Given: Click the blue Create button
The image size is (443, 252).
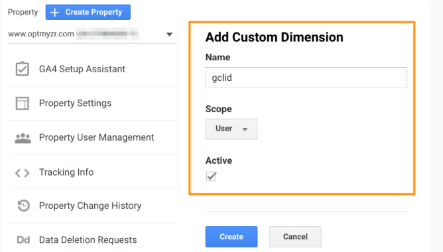Looking at the screenshot, I should (231, 237).
